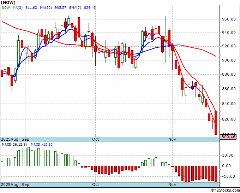The width and height of the screenshot is (240, 193).
Task: Click the 880.00 price axis label
Action: click(229, 74)
